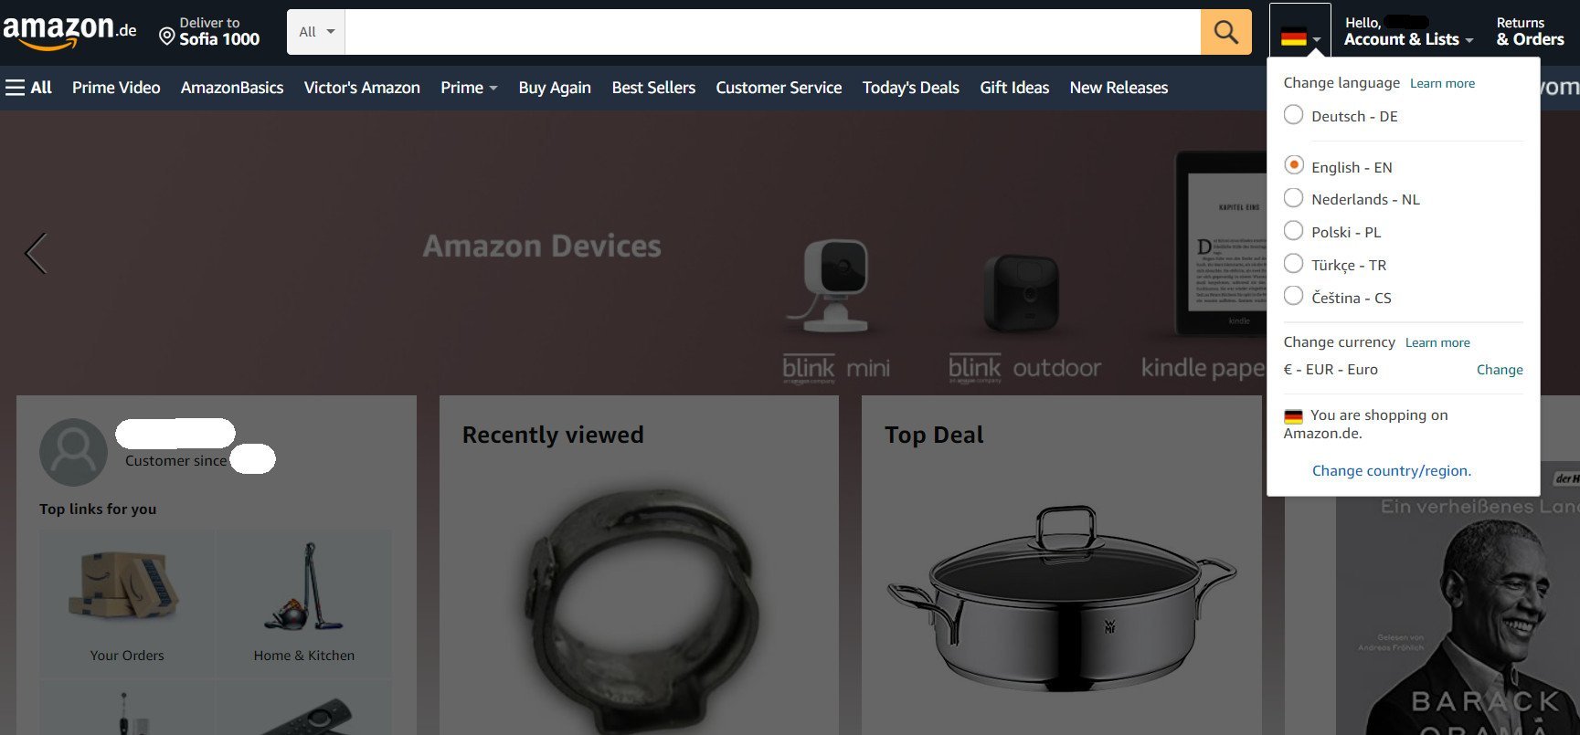Click inside the search text field

pyautogui.click(x=773, y=33)
